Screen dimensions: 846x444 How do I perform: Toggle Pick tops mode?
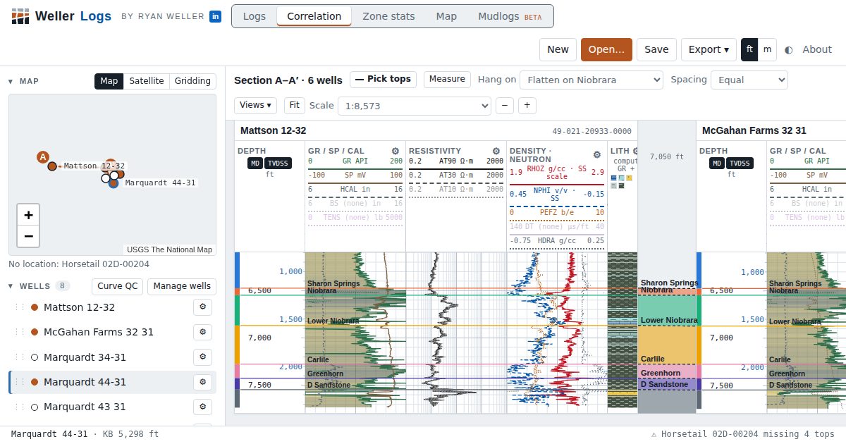coord(383,79)
